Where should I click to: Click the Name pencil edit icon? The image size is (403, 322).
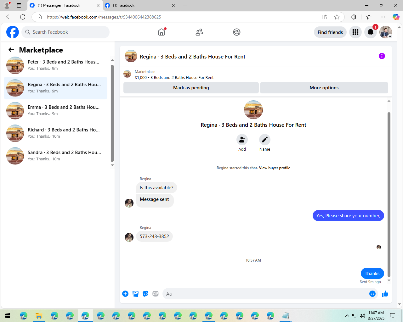point(265,140)
